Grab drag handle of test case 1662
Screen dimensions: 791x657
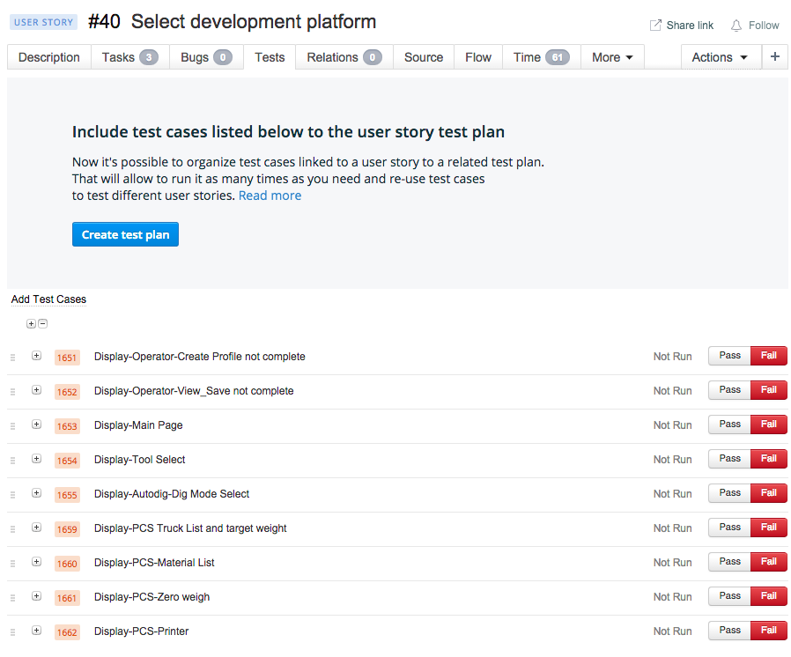point(13,631)
